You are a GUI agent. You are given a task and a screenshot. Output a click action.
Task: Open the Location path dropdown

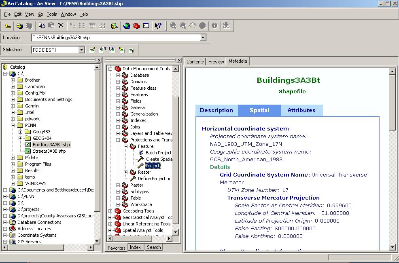point(203,38)
